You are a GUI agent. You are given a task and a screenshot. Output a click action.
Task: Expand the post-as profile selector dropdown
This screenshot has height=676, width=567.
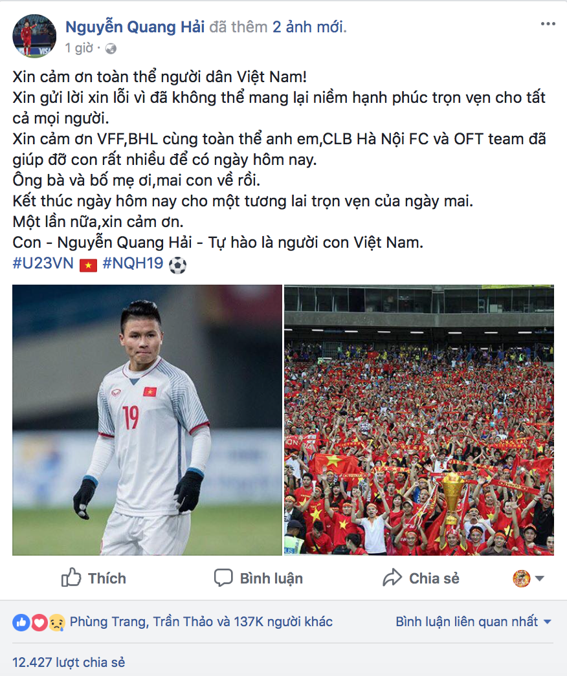(x=529, y=578)
